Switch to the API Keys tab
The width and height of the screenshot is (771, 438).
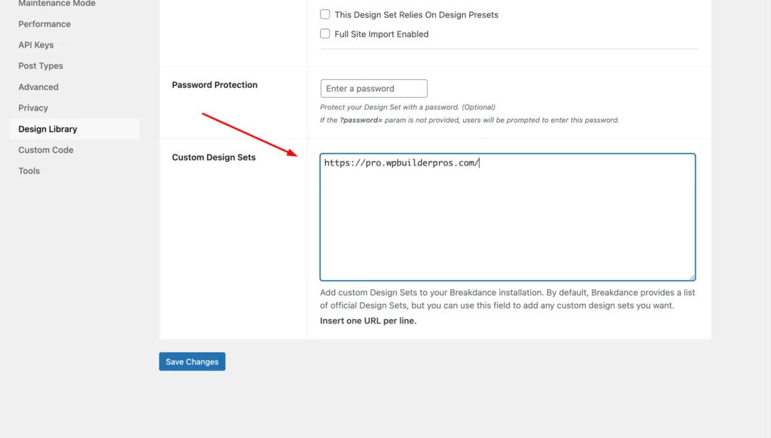pos(36,44)
